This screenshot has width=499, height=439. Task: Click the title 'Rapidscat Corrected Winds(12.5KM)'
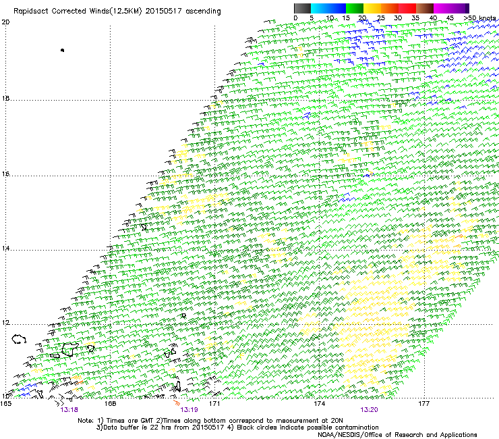(78, 11)
